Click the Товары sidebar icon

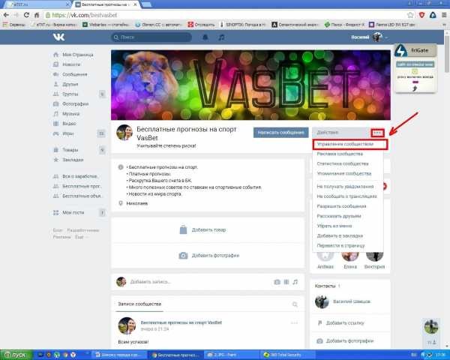56,150
